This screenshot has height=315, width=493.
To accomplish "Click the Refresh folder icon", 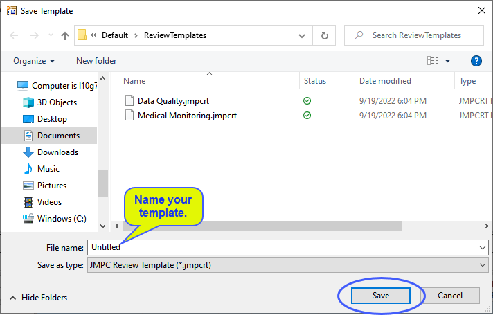I will pos(324,35).
